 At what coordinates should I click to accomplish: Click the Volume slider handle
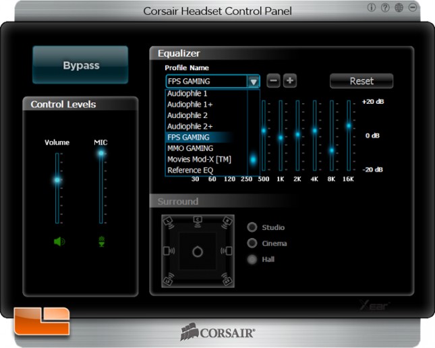(x=57, y=180)
